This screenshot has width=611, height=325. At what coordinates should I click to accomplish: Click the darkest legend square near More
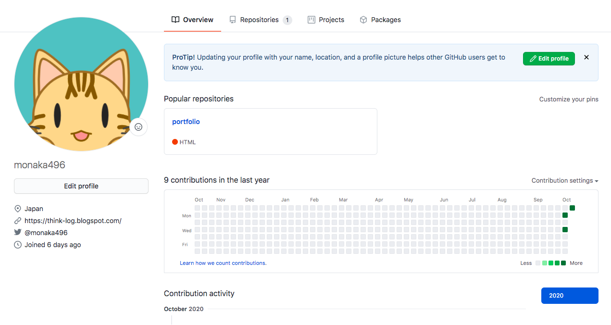563,263
